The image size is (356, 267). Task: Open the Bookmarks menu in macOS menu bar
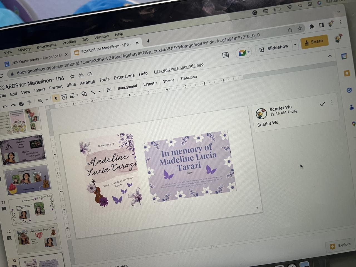click(x=46, y=46)
